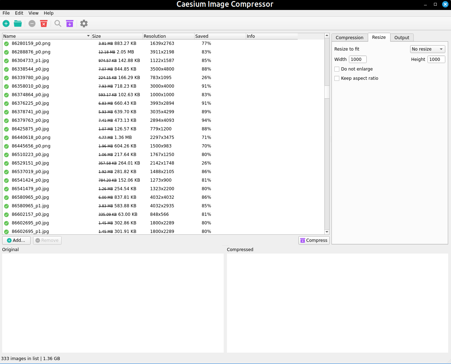This screenshot has width=451, height=364.
Task: Clear the list with the red toolbar icon
Action: click(x=44, y=24)
